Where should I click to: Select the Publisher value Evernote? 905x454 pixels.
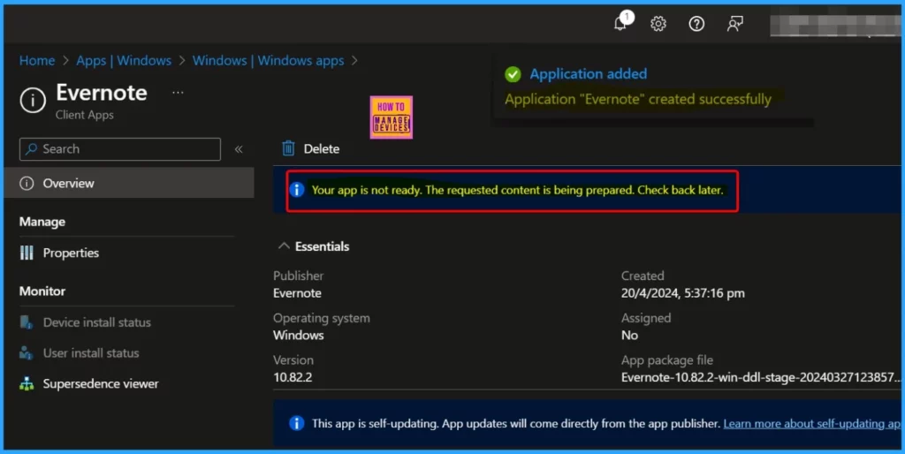coord(297,293)
